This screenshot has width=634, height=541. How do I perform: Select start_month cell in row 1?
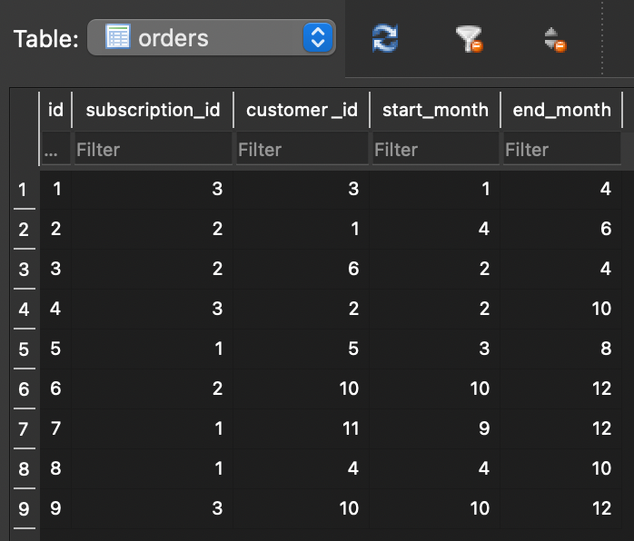tap(435, 189)
